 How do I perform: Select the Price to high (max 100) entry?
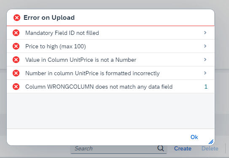click(110, 46)
